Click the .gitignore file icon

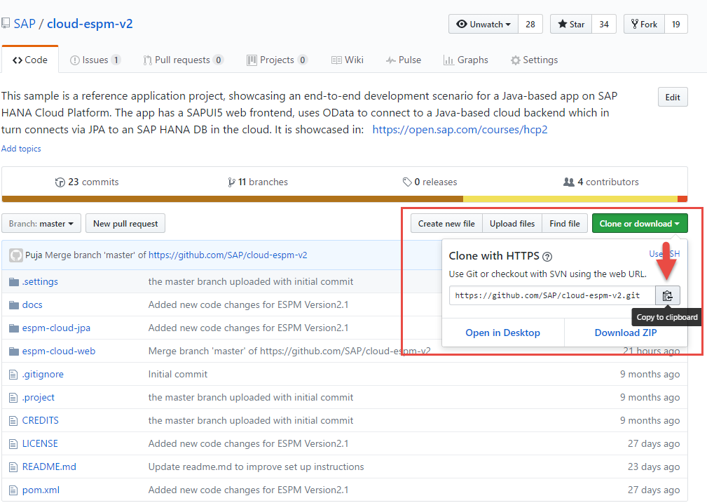[13, 375]
